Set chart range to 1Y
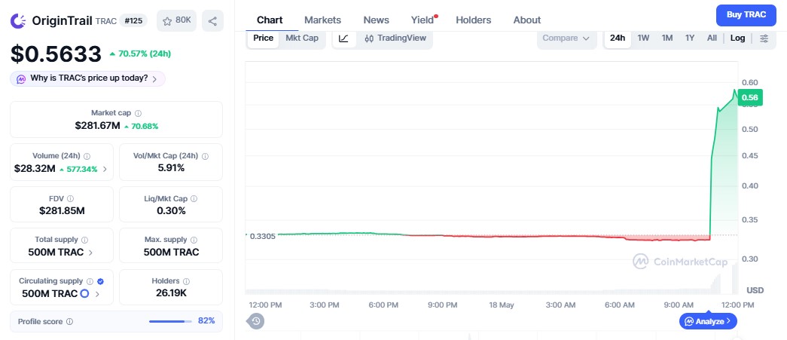The image size is (787, 340). pos(690,38)
